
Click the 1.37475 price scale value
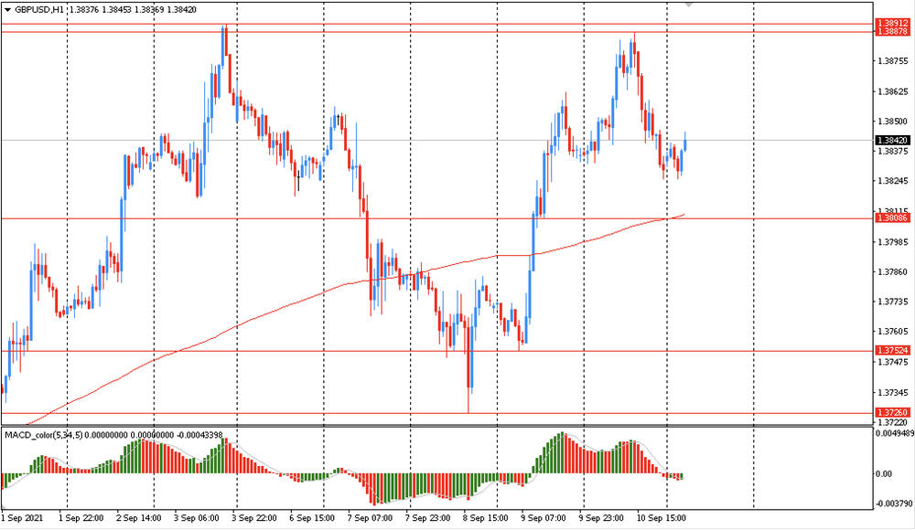pos(893,362)
